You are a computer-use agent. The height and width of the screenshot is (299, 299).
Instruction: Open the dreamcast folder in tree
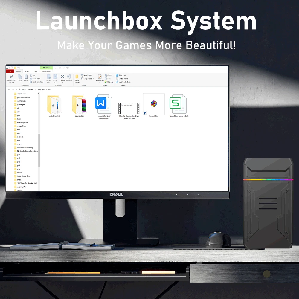(20, 94)
